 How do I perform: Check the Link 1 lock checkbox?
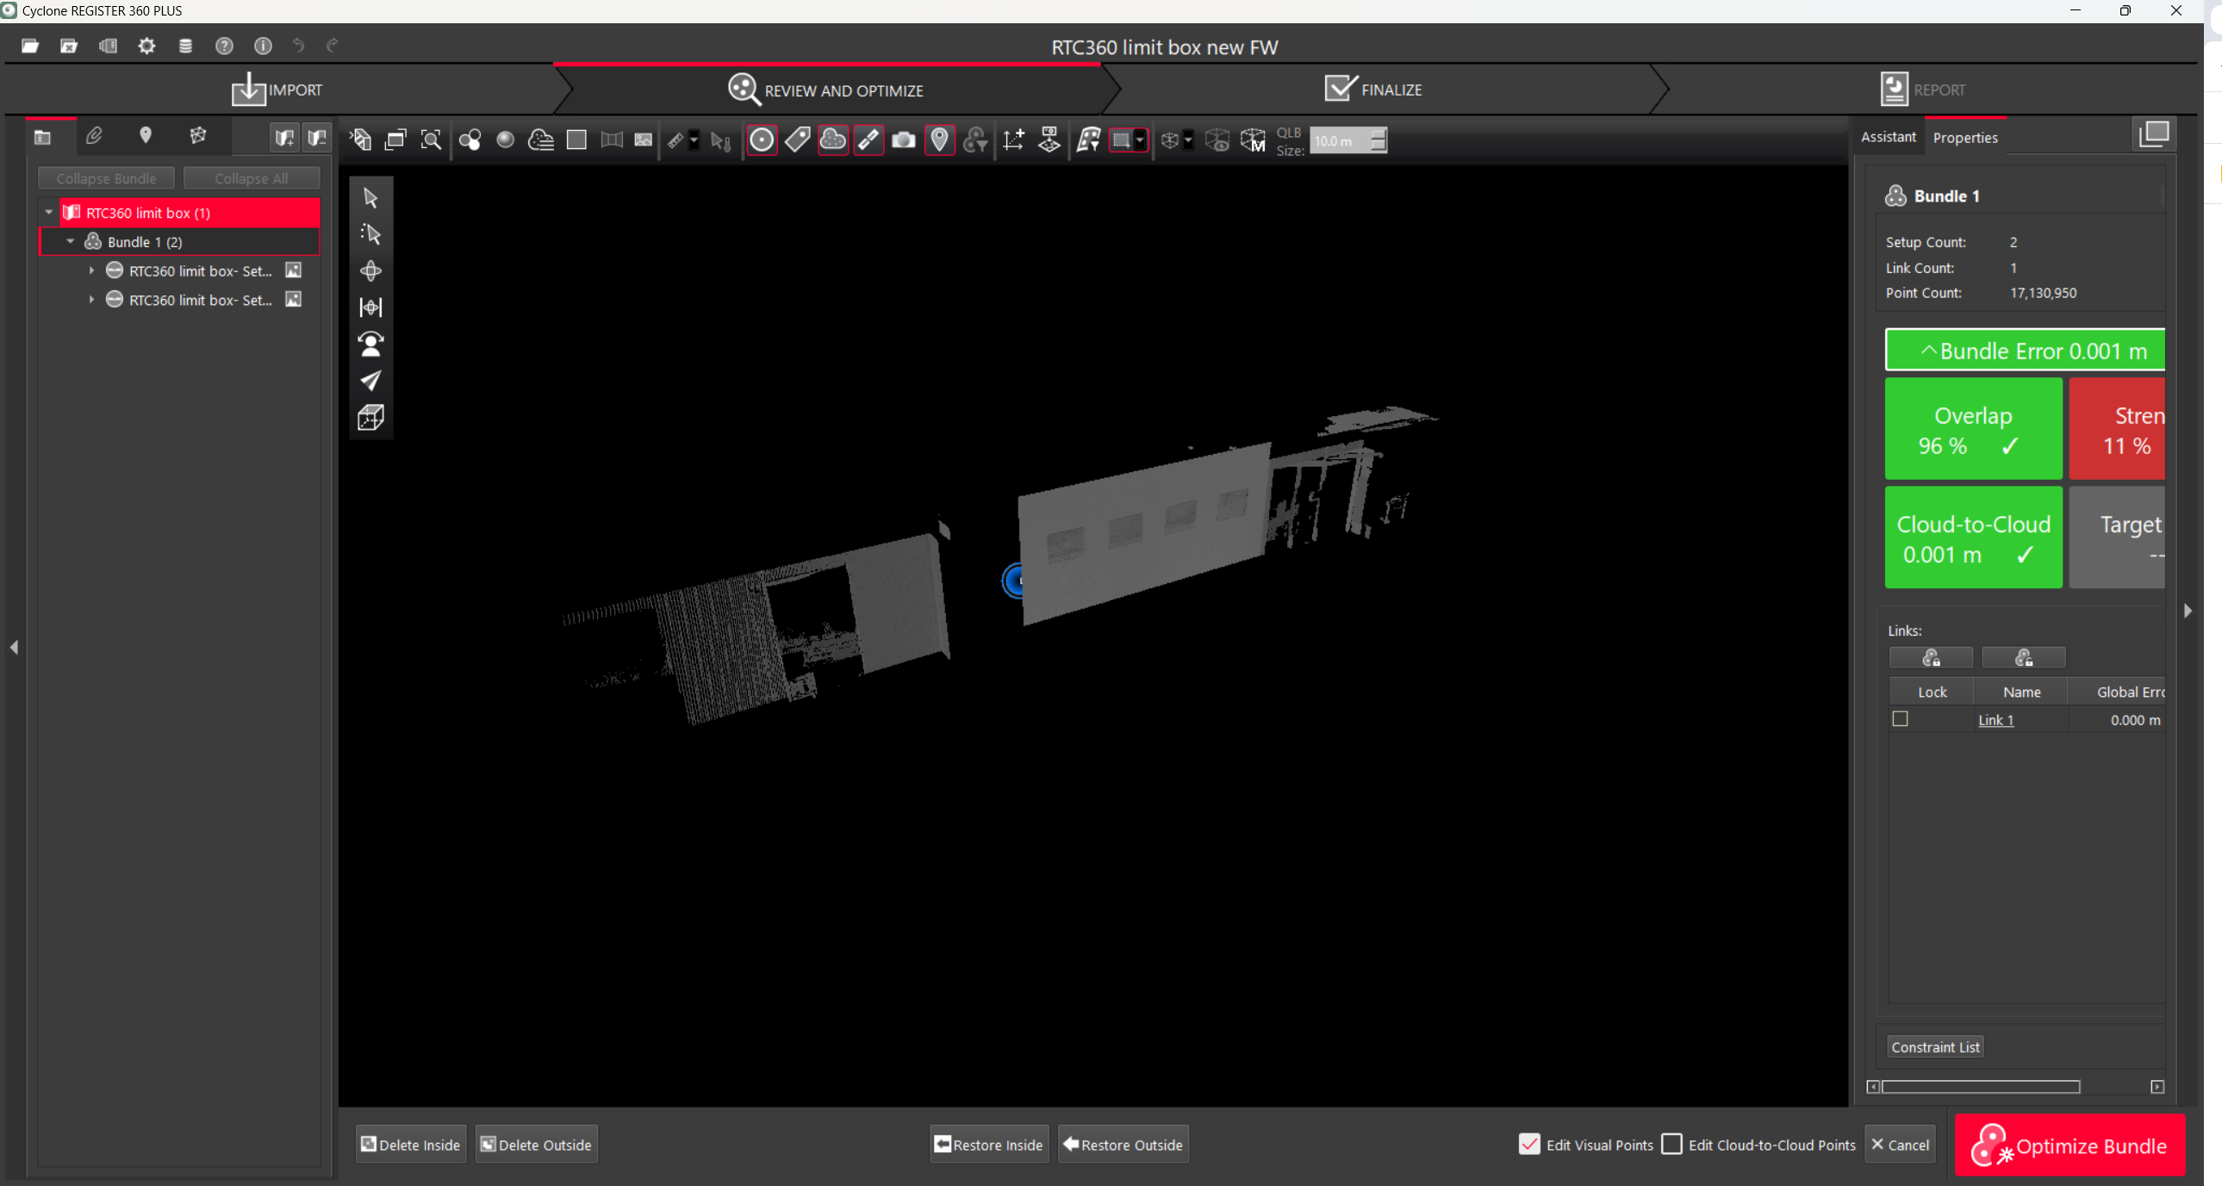(x=1901, y=718)
